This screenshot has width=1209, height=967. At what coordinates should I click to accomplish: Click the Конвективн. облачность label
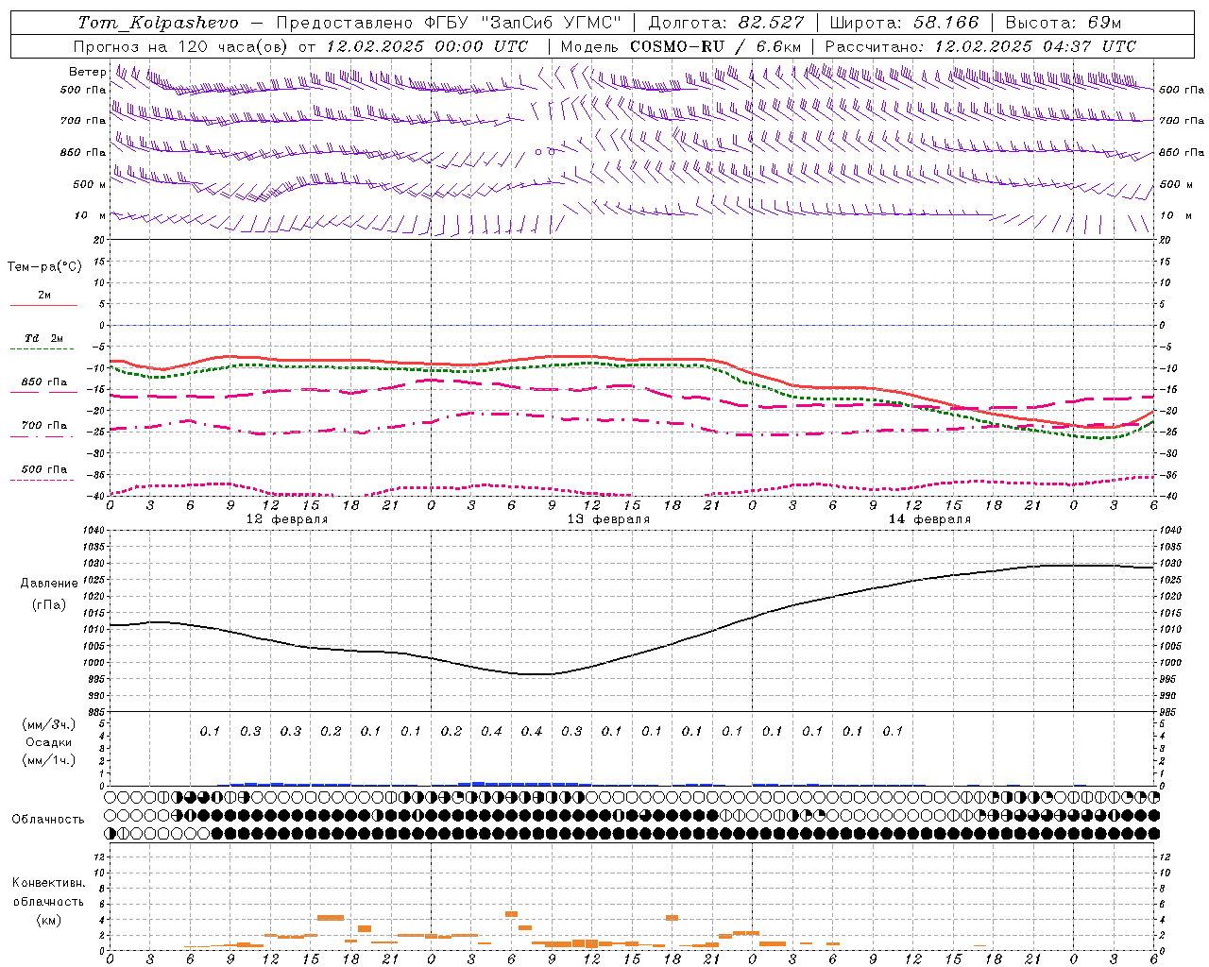click(x=49, y=892)
